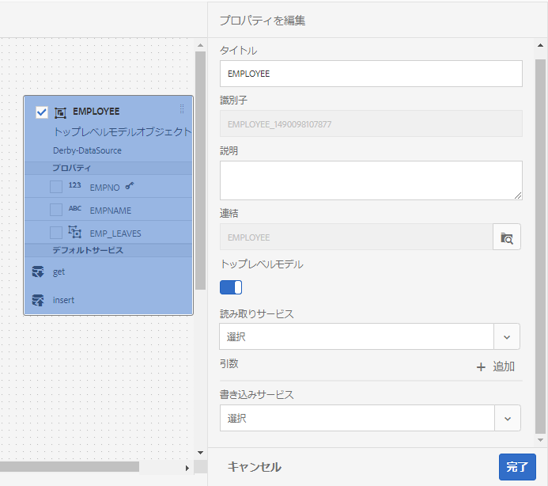The width and height of the screenshot is (548, 486).
Task: Click the EMPNAME property name
Action: point(111,211)
